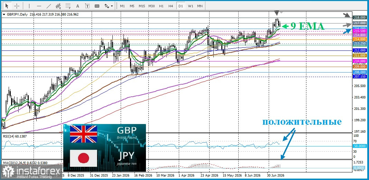Image resolution: width=369 pixels, height=180 pixels.
Task: Activate the Crosshair tool
Action: click(x=17, y=6)
